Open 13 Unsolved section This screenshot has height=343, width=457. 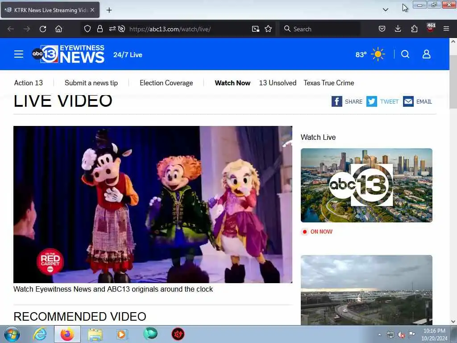coord(278,83)
